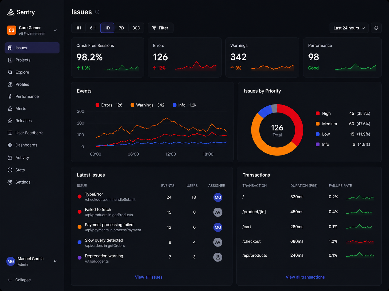Click the Performance sidebar icon
The image size is (389, 291).
point(10,96)
